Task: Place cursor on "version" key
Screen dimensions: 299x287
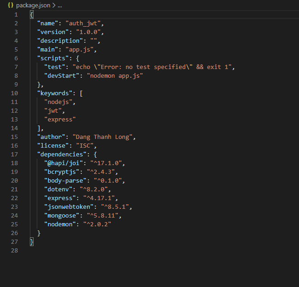Action: tap(53, 32)
